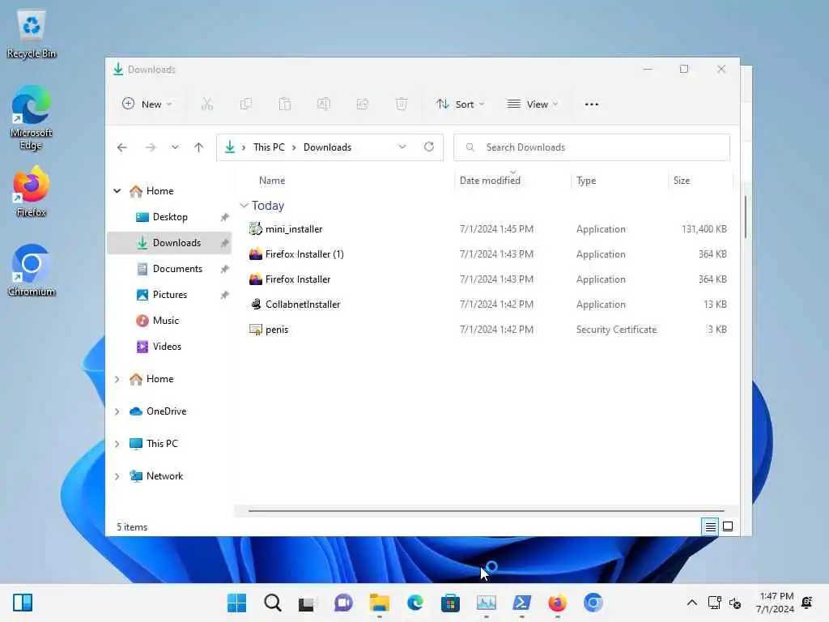The image size is (829, 622).
Task: Click the horizontal scrollbar in file list
Action: click(486, 511)
